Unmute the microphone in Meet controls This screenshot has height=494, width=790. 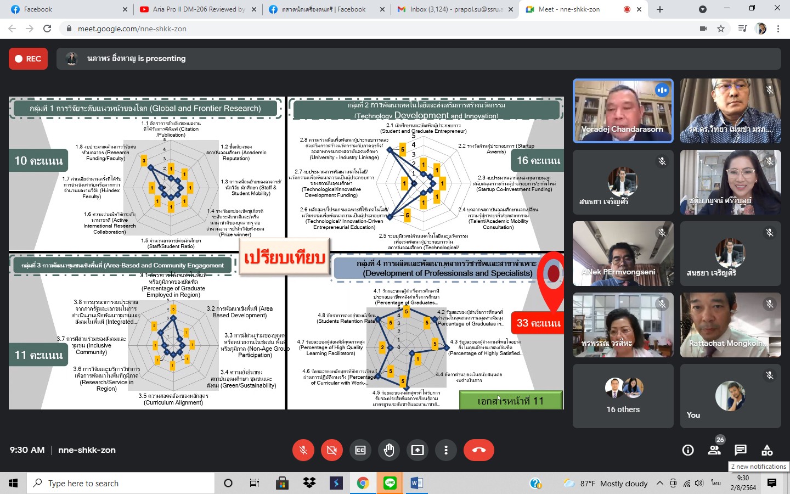(303, 450)
